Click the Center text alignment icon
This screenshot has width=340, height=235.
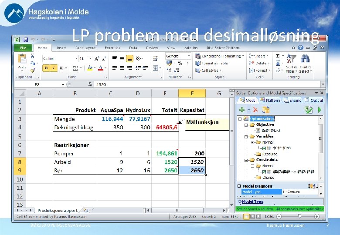coord(122,68)
